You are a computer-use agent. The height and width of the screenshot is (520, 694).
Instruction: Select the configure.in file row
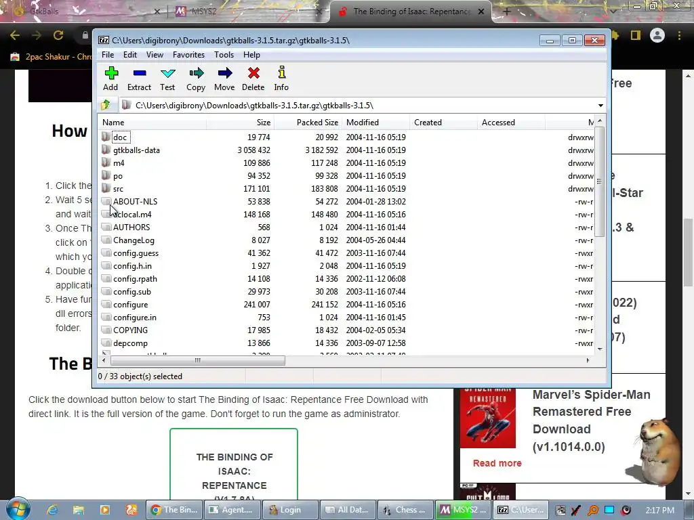(347, 317)
